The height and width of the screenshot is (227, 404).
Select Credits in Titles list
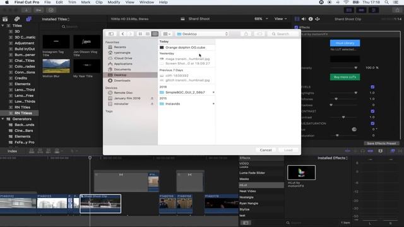21,78
